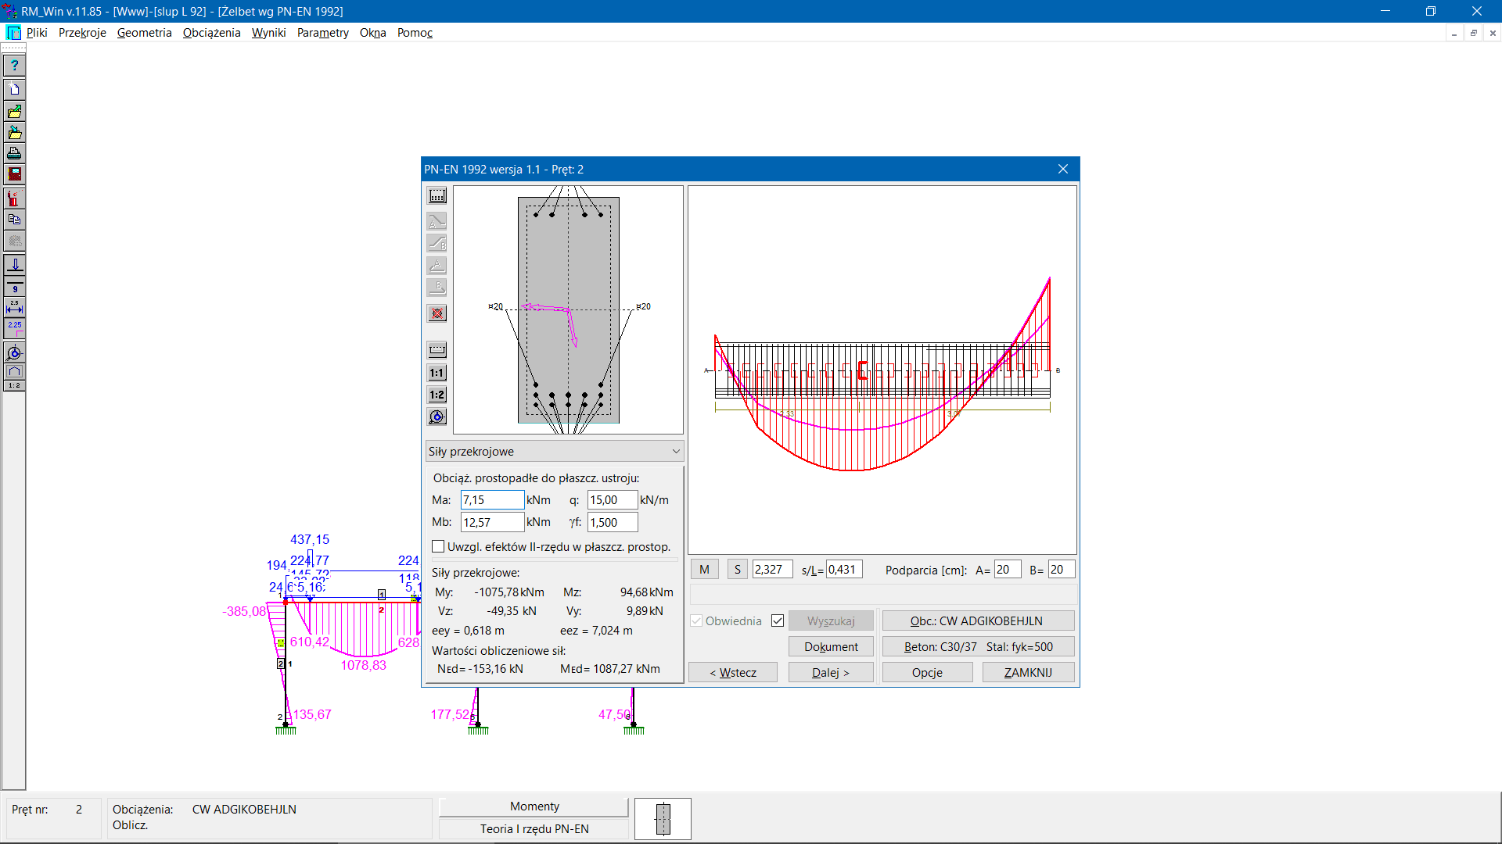Click the red door exit icon in left toolbar

coord(14,174)
